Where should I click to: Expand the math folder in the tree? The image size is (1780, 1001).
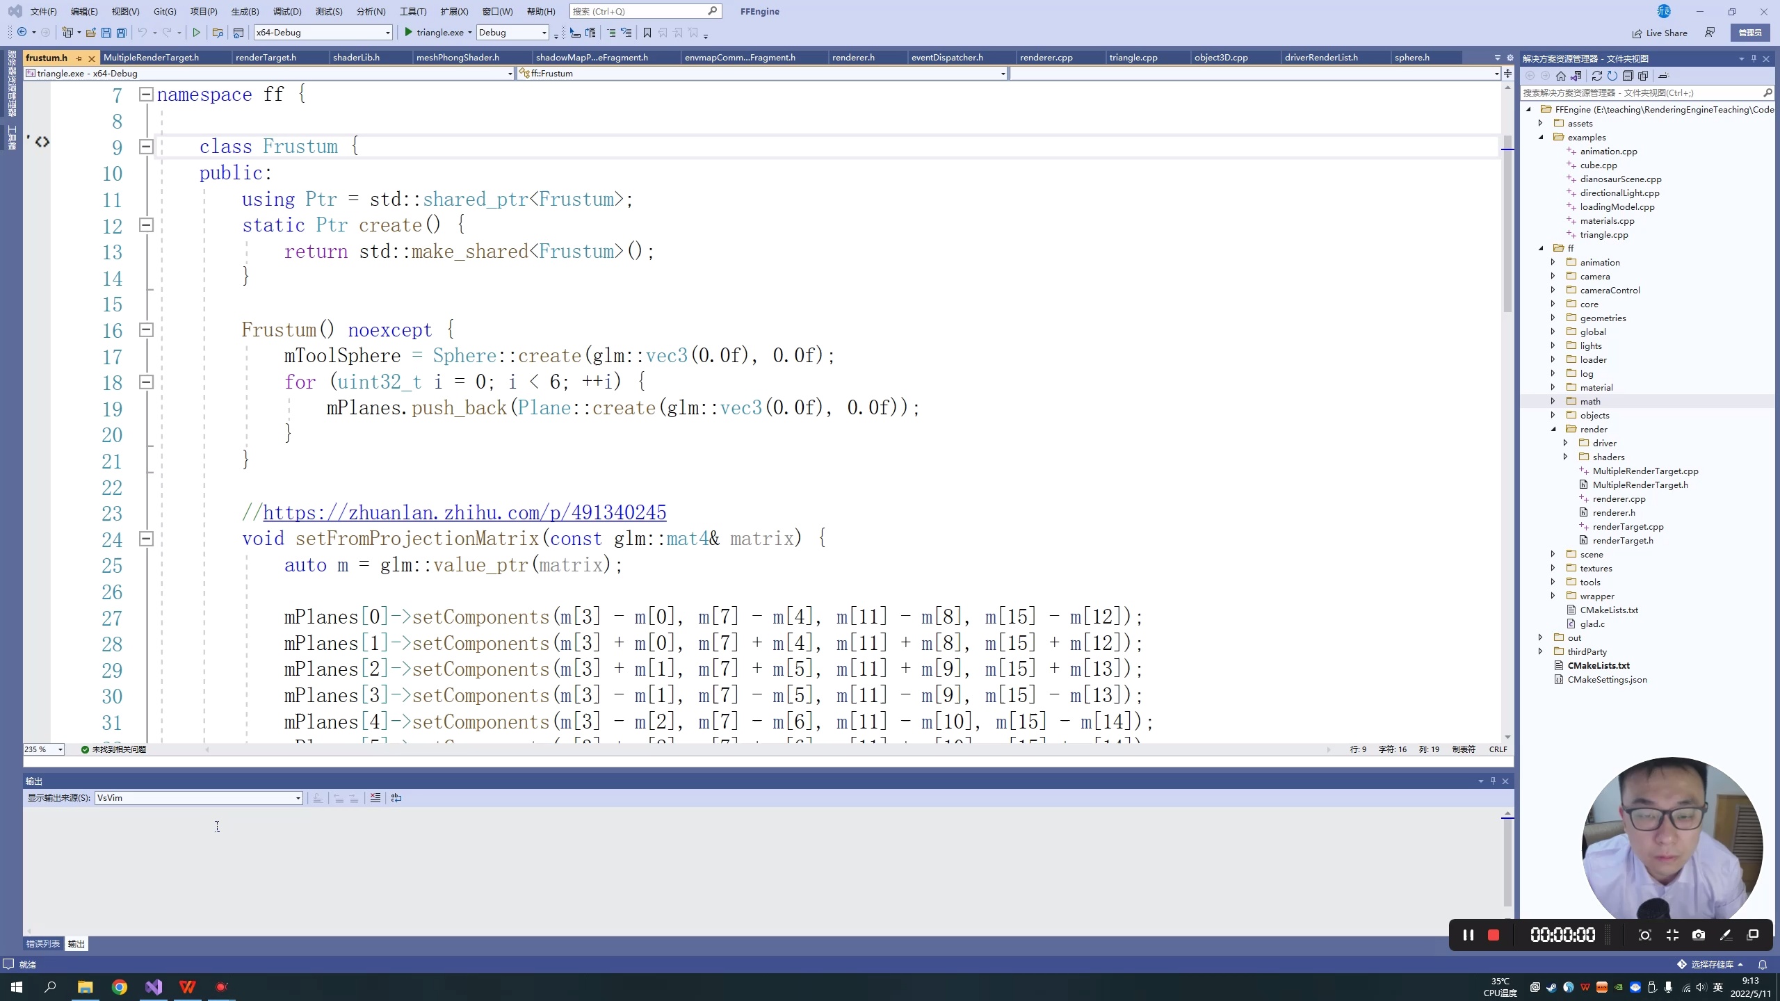coord(1553,401)
